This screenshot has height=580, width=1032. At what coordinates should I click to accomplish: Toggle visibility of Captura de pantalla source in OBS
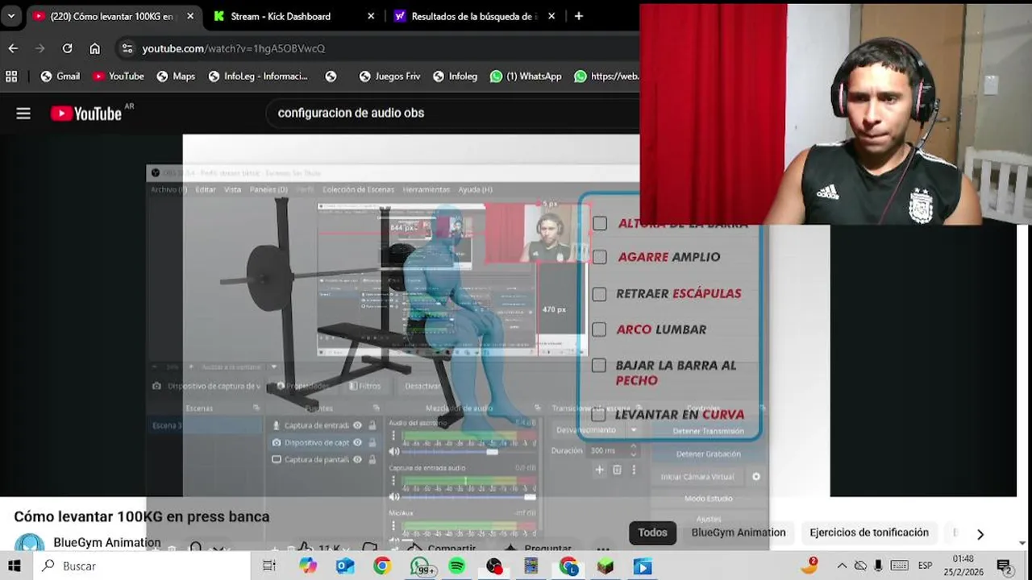click(x=357, y=459)
